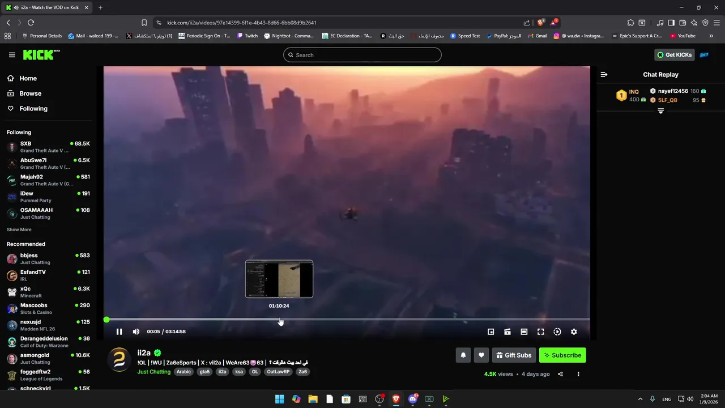The height and width of the screenshot is (408, 725).
Task: Follow ii2a with the heart button
Action: pos(481,355)
